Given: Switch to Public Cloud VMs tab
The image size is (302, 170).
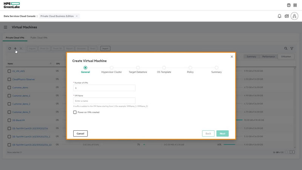Looking at the screenshot, I should click(39, 37).
